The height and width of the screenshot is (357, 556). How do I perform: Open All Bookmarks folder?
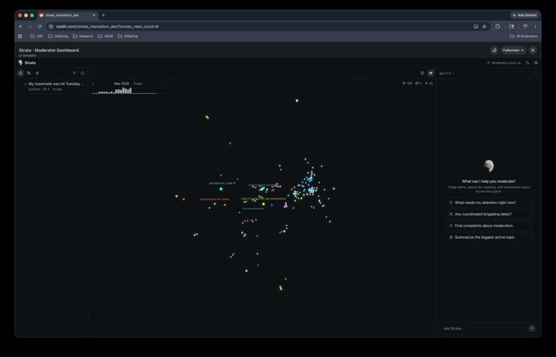[x=524, y=36]
